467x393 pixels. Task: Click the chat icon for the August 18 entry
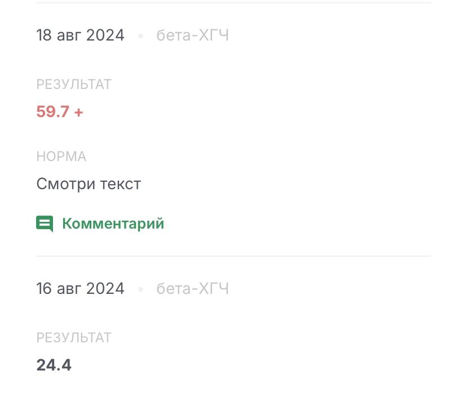click(44, 223)
